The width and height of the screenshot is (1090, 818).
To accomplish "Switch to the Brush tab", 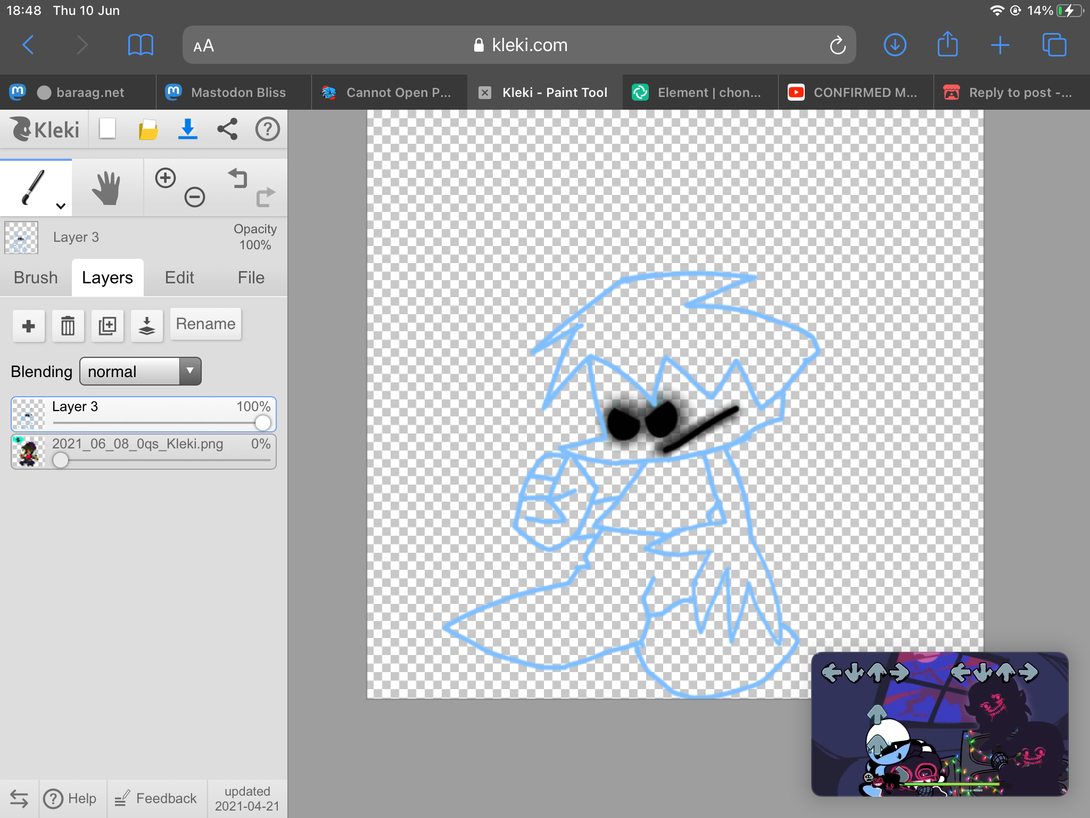I will tap(36, 277).
